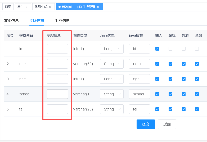Toggle the 查询 checkbox for the tel row
Image resolution: width=207 pixels, height=142 pixels.
click(197, 109)
